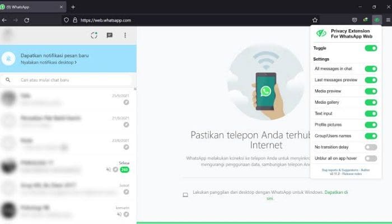Screen dimensions: 392x224
Task: Open a new browser tab
Action: (x=73, y=7)
